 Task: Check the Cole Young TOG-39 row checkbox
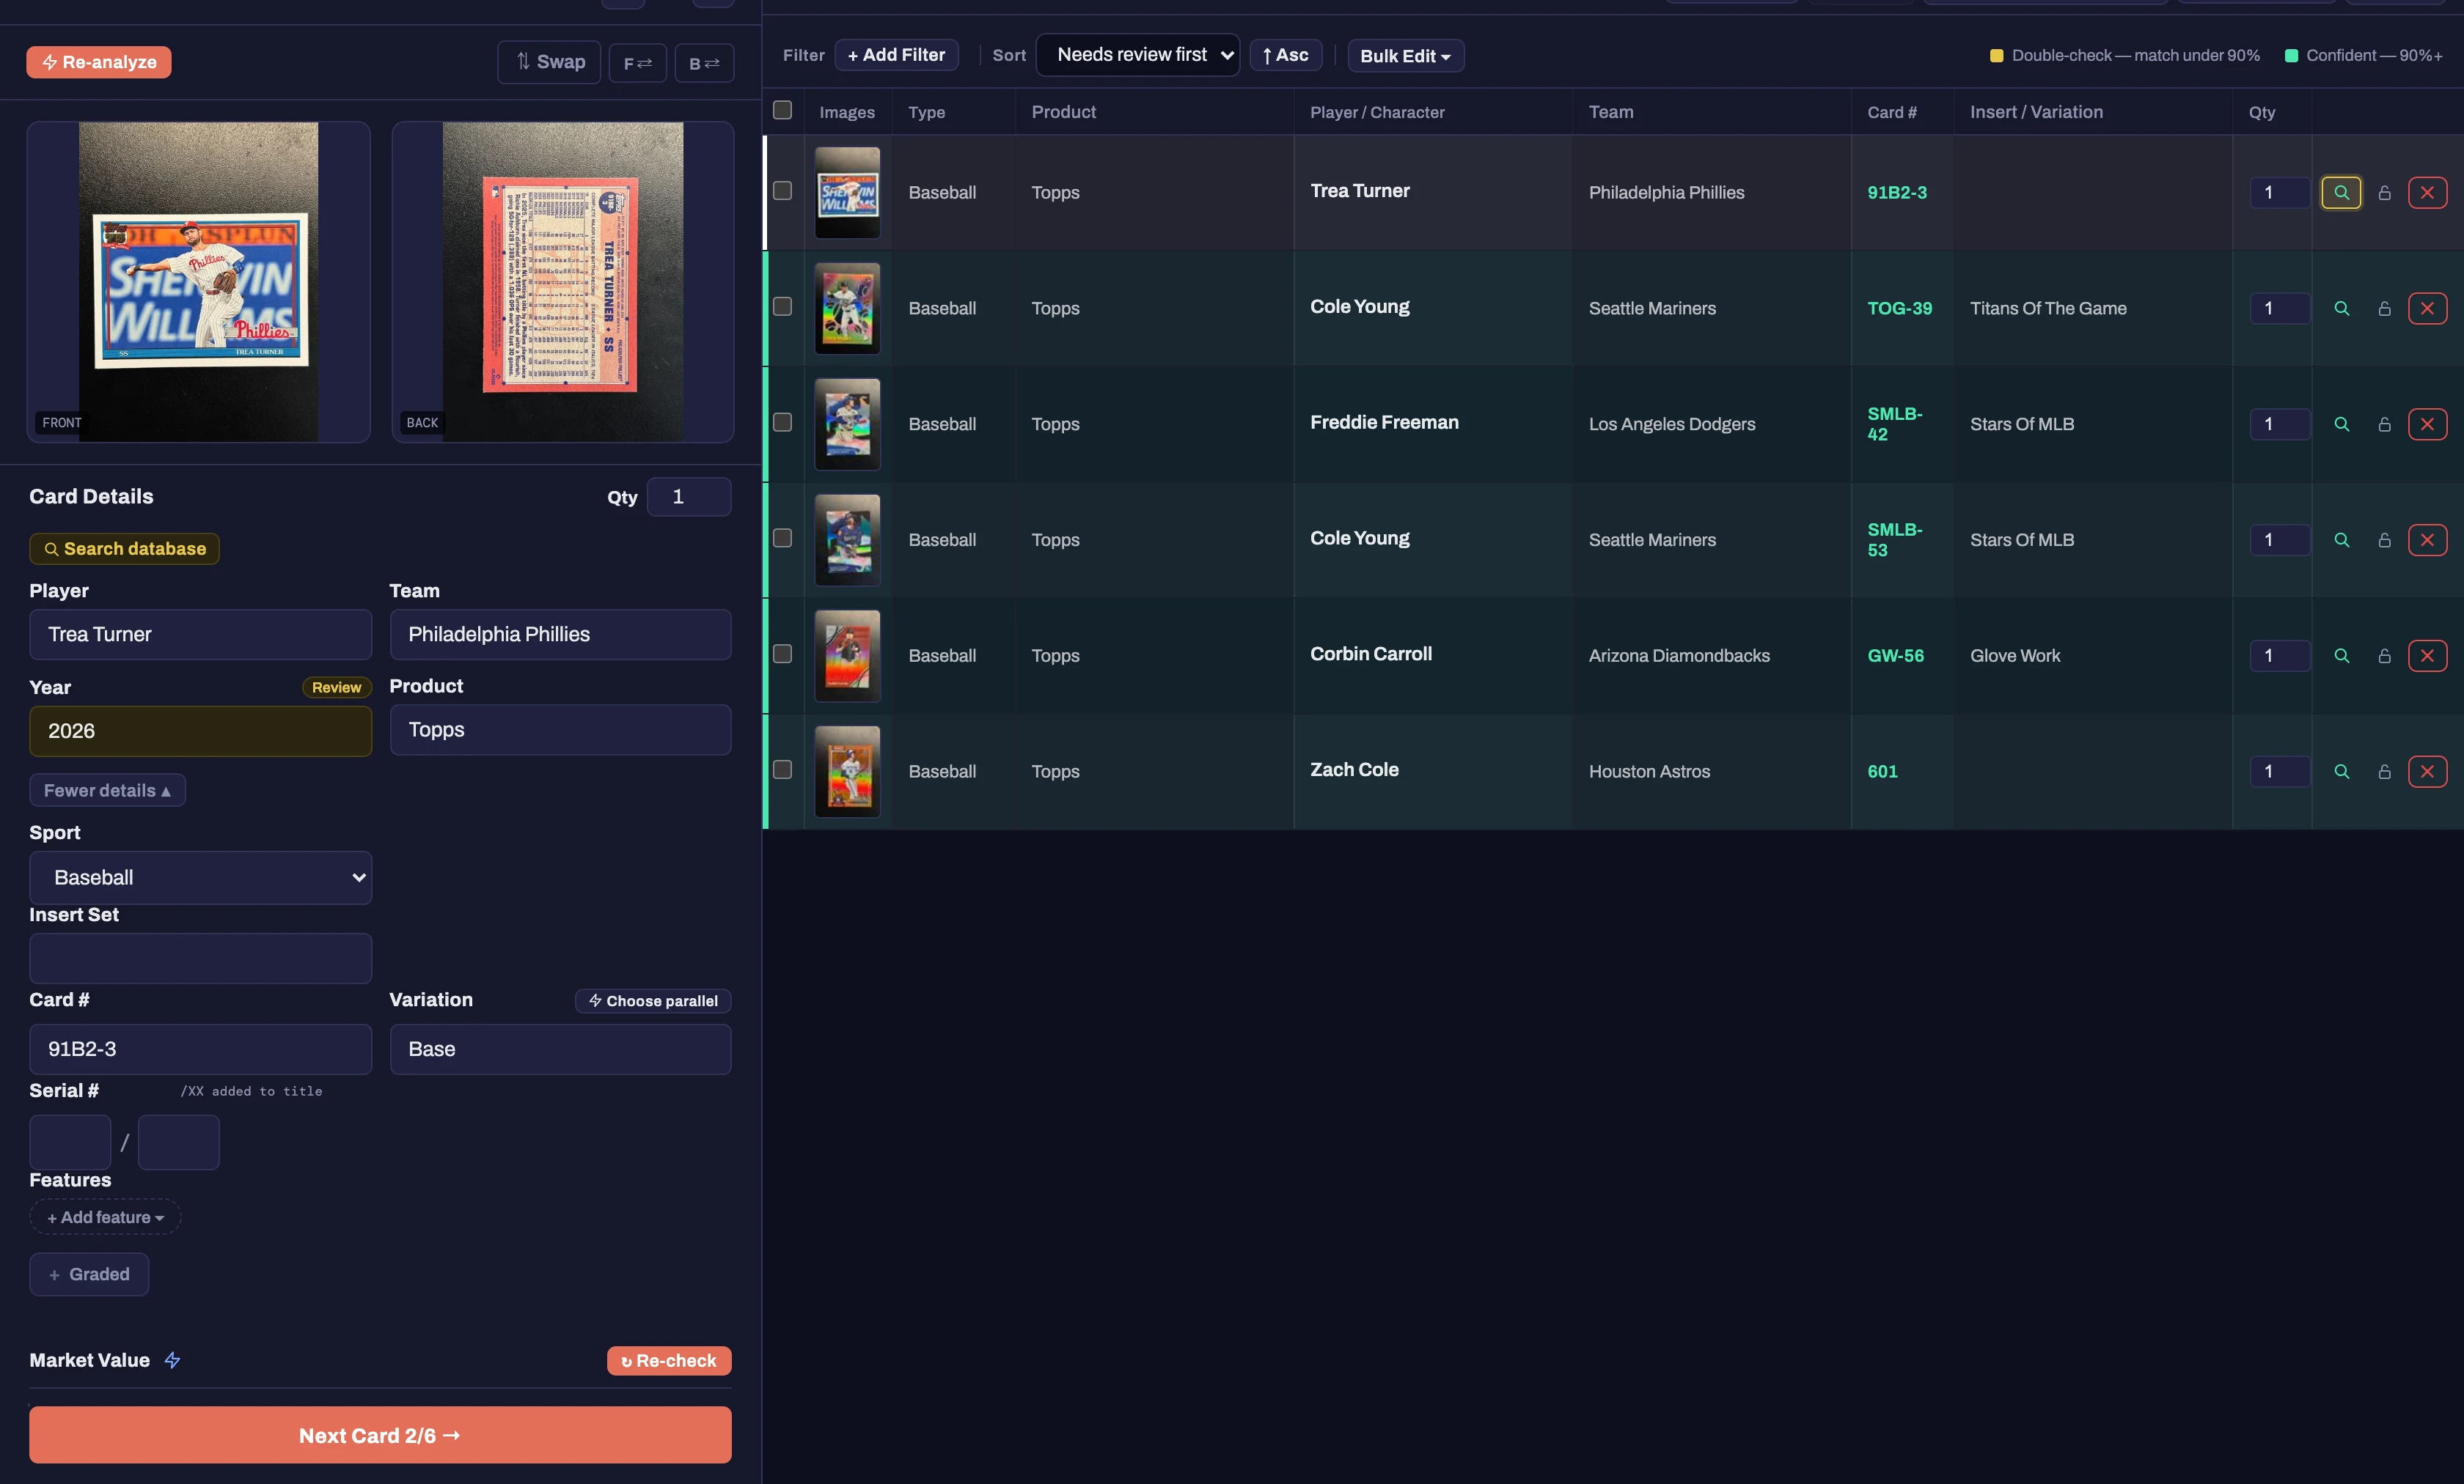tap(782, 307)
